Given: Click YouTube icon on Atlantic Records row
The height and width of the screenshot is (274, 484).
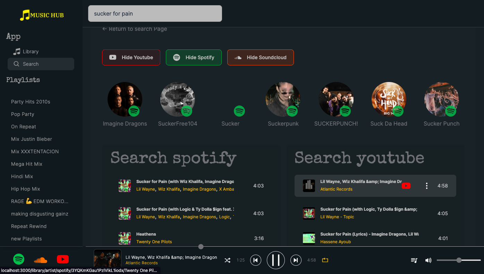Looking at the screenshot, I should coord(406,186).
